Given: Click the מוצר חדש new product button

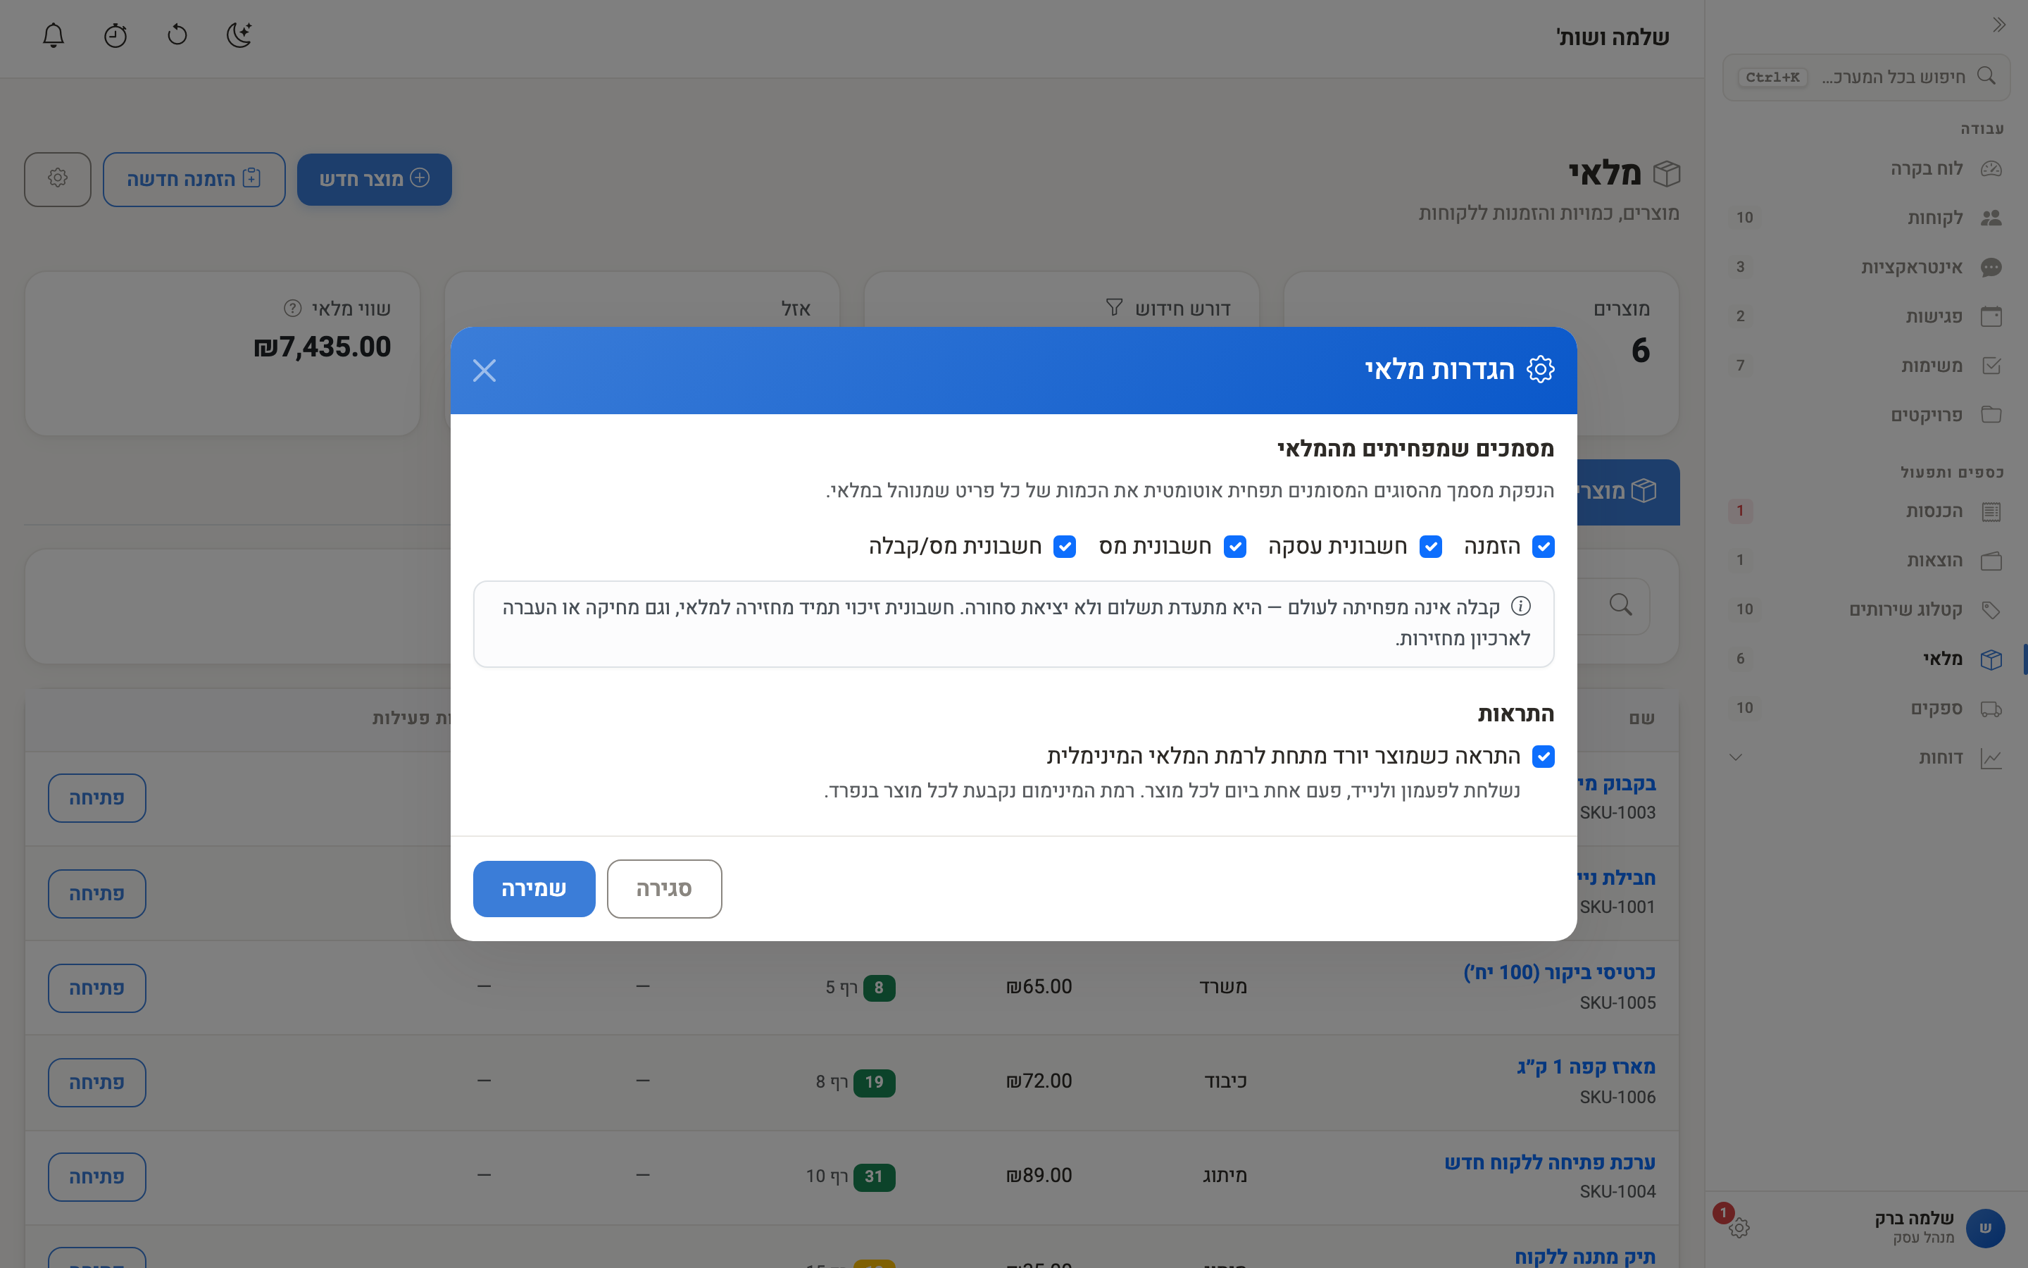Looking at the screenshot, I should point(374,180).
